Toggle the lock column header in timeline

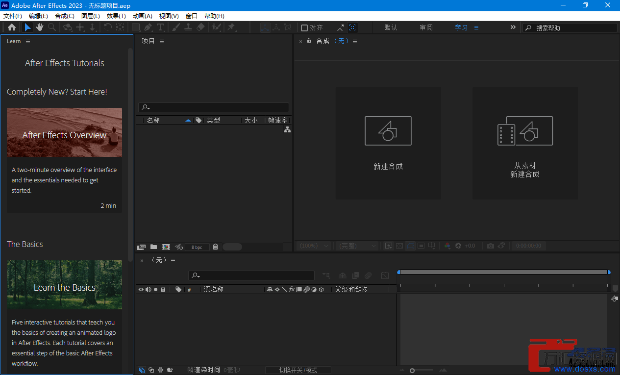[x=163, y=289]
